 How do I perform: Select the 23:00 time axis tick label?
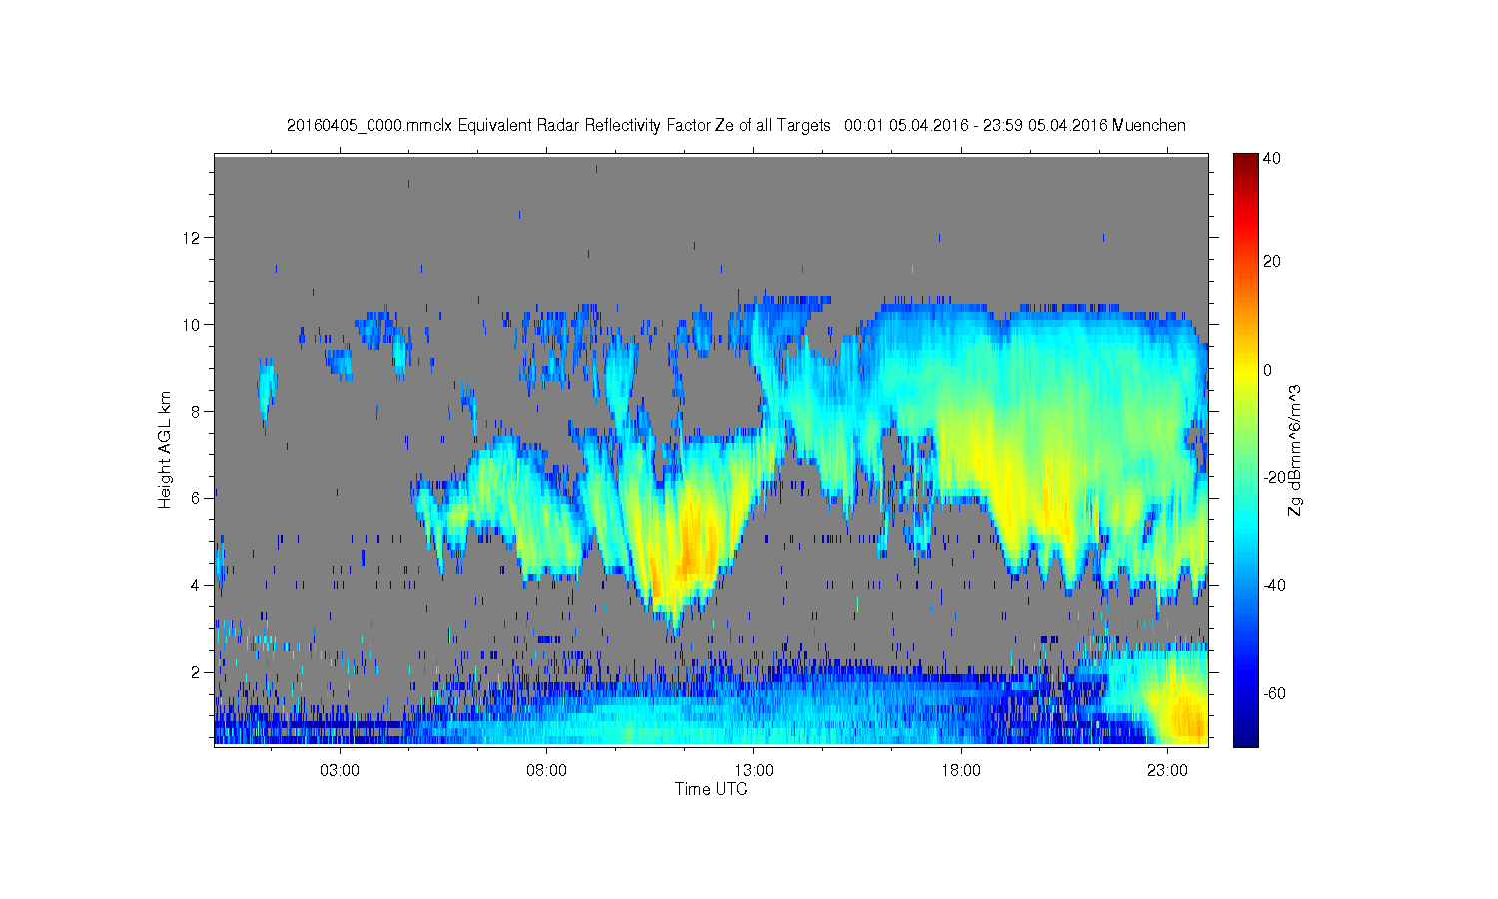[1167, 771]
